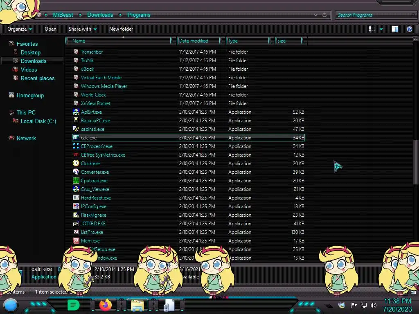This screenshot has height=314, width=419.
Task: Select Videos in the navigation pane
Action: pyautogui.click(x=29, y=70)
